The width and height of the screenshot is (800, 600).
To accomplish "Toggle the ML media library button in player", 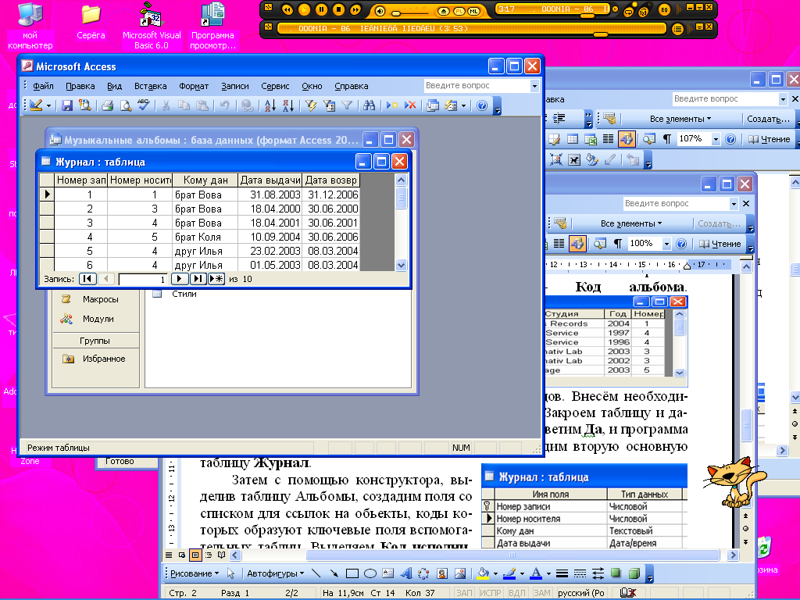I will click(474, 11).
